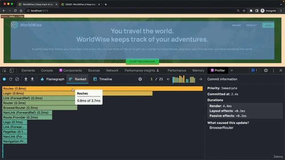Click BrowserRouter under What caused this update
Viewport: 285px width, 160px height.
click(221, 128)
